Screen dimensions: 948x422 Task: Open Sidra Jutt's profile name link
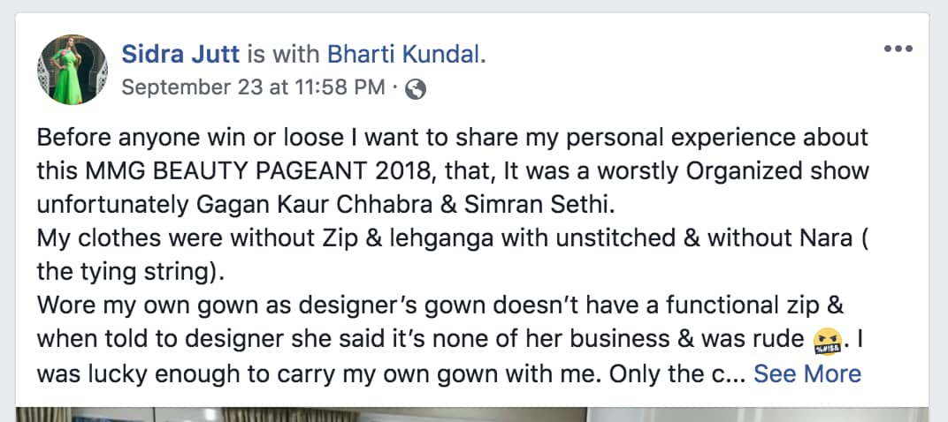click(181, 55)
